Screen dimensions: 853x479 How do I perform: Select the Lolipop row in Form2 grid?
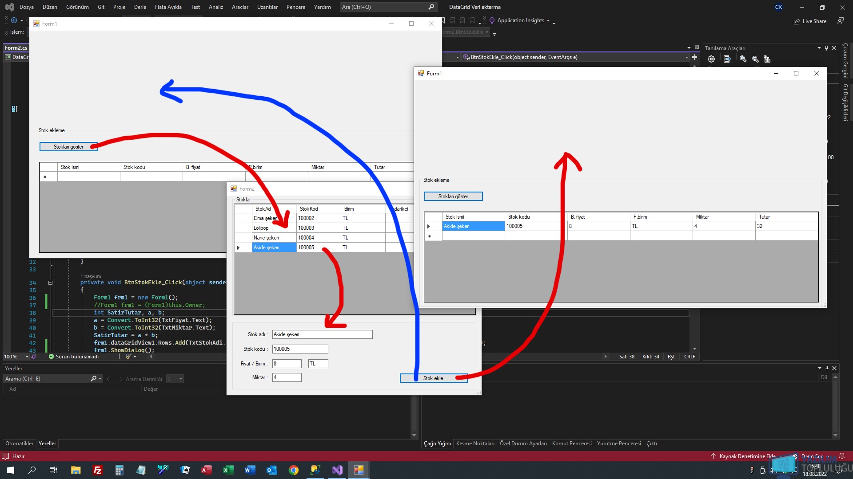[x=274, y=228]
